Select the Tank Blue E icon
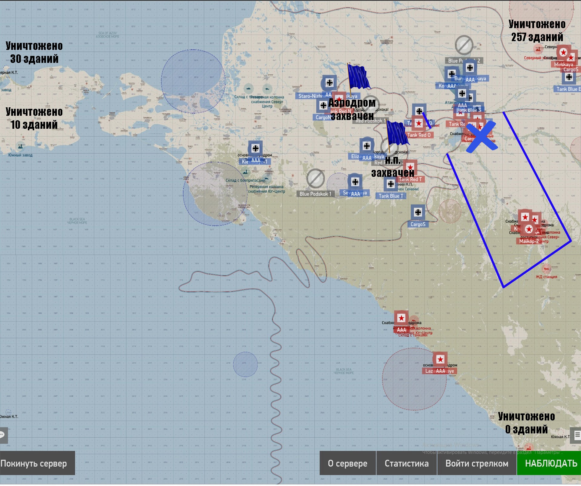Screen dimensions: 581x486 (569, 77)
